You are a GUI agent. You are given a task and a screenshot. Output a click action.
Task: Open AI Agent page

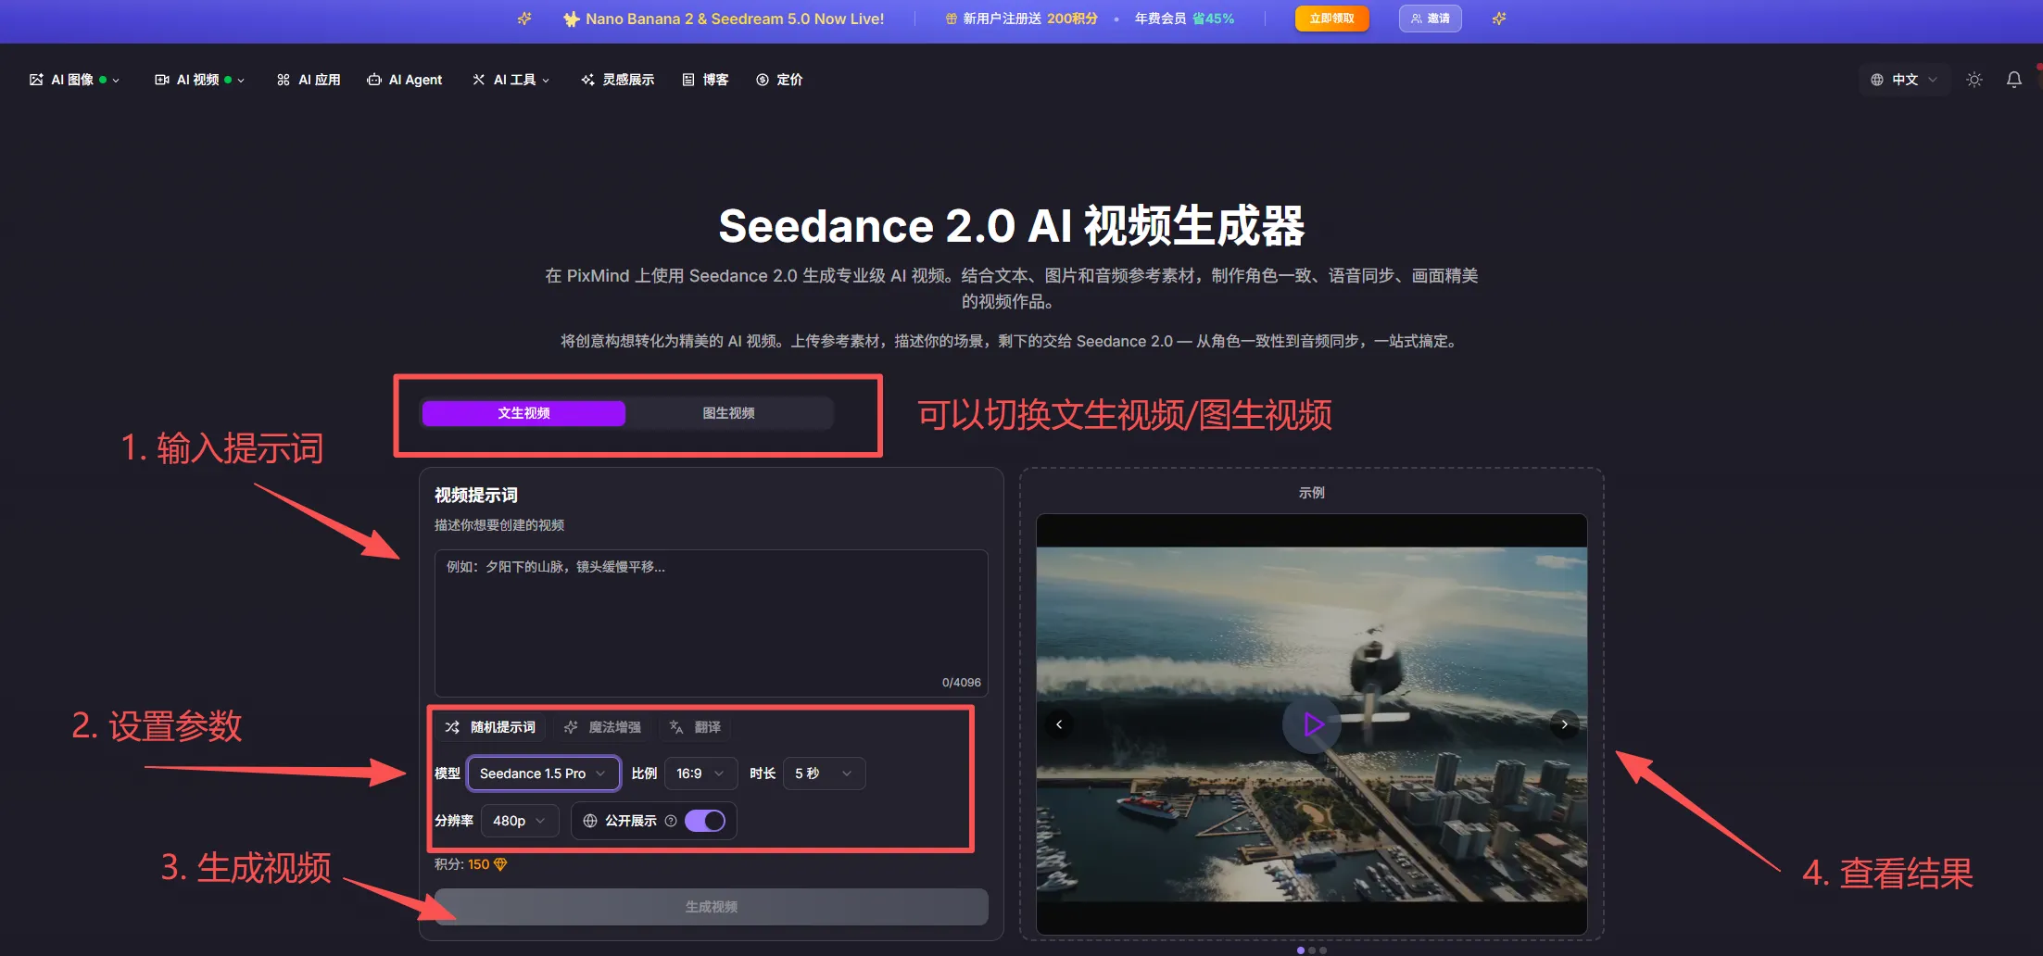pos(404,80)
